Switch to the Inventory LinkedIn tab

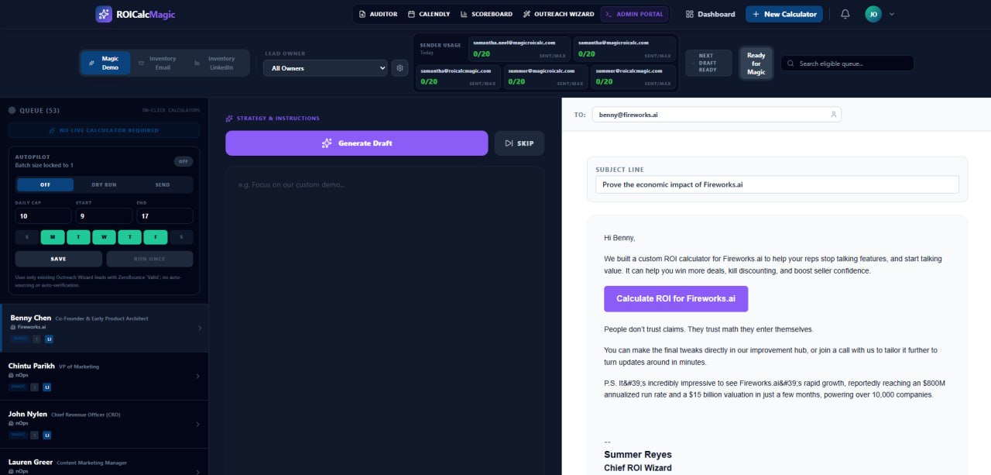[216, 63]
